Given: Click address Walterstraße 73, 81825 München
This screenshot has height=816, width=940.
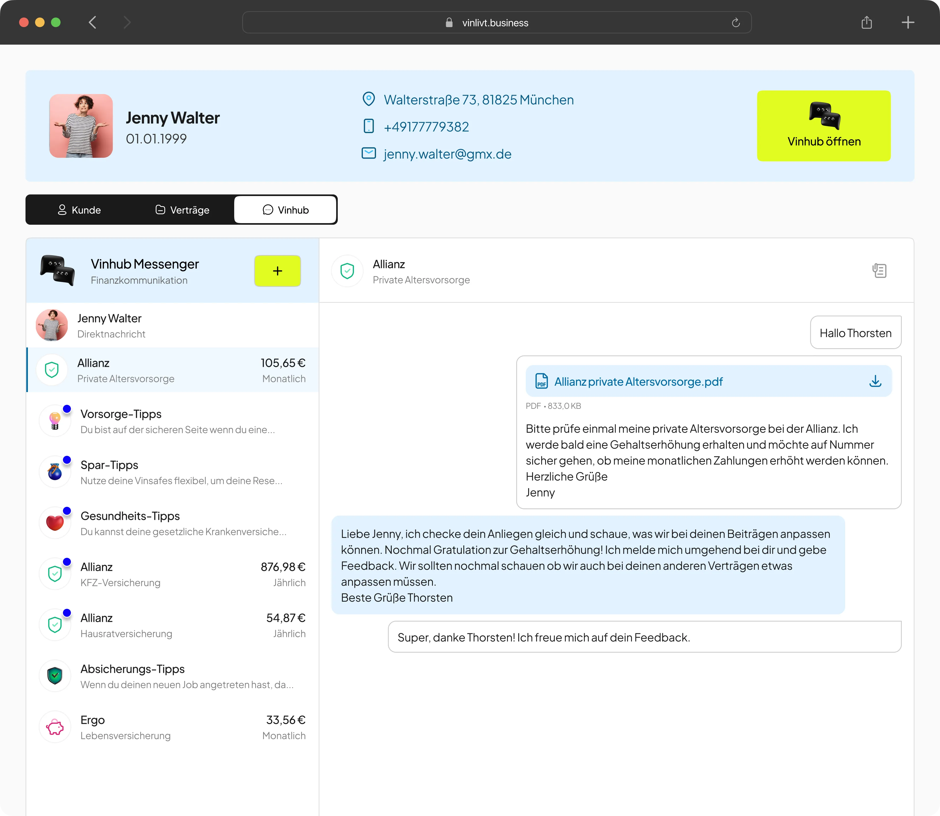Looking at the screenshot, I should click(x=478, y=100).
